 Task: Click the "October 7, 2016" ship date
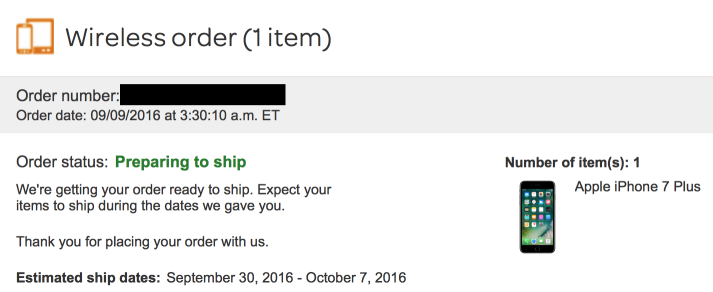pyautogui.click(x=356, y=277)
